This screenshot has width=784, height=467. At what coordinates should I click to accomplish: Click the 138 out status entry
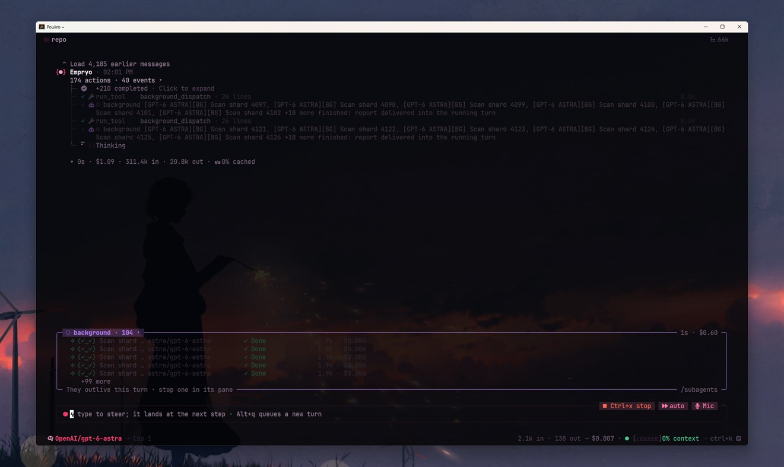tap(567, 439)
